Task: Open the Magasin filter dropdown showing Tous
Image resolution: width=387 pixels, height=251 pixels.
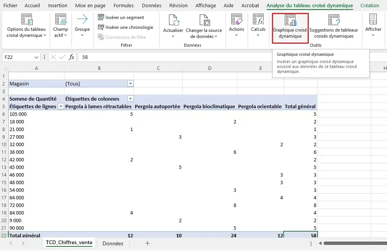Action: coord(130,84)
